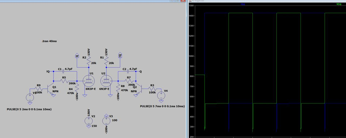
Task: Select the V1 pulse voltage source symbol
Action: point(29,98)
